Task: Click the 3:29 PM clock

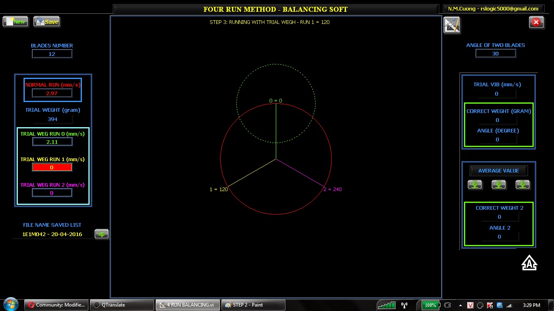Action: pyautogui.click(x=532, y=305)
